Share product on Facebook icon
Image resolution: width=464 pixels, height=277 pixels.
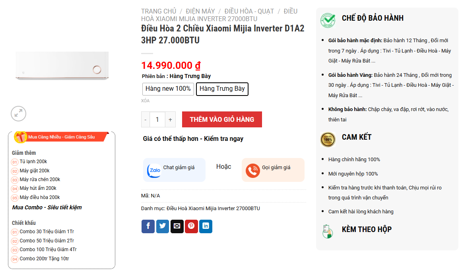coord(148,226)
